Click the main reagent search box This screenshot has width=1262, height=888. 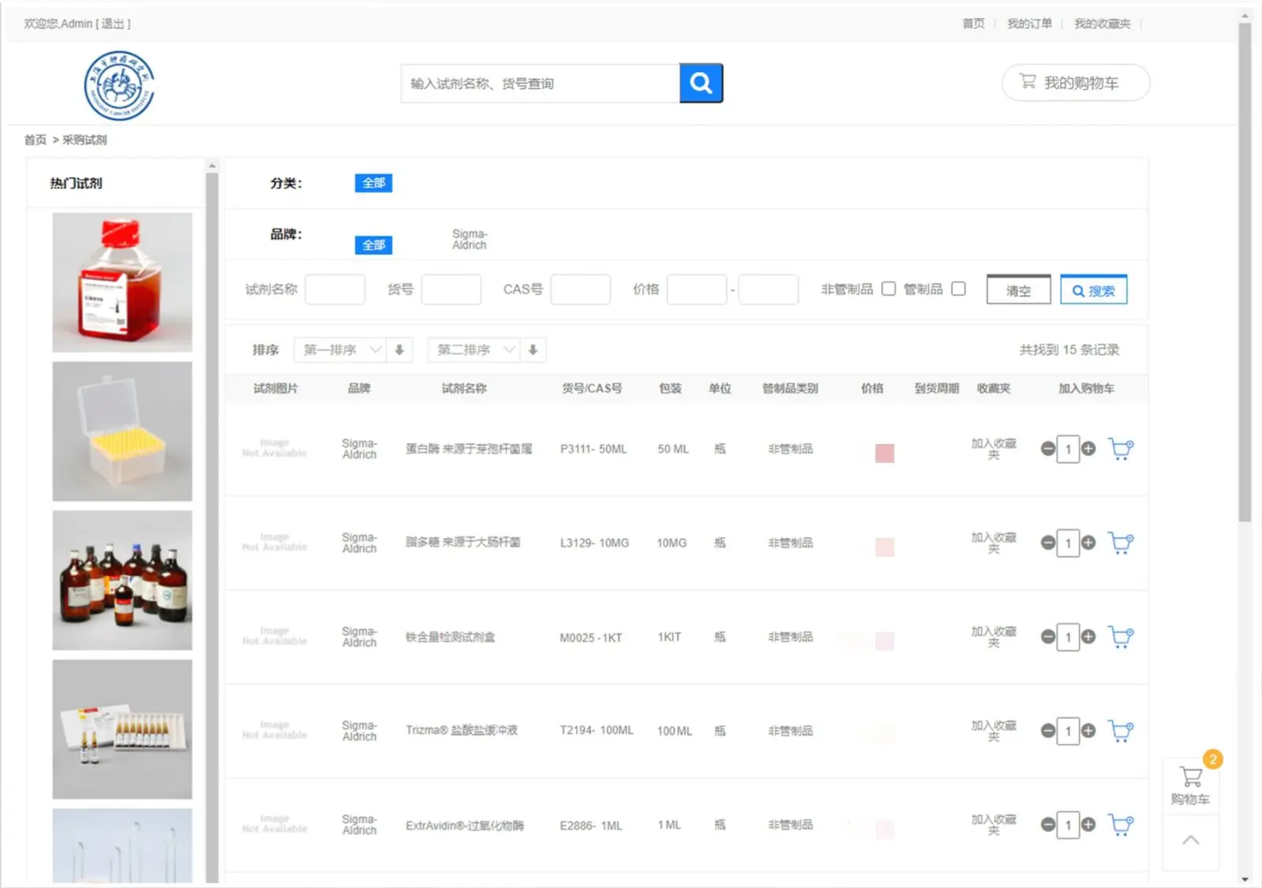tap(540, 84)
